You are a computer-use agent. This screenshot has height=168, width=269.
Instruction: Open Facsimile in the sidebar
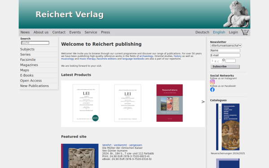click(28, 60)
